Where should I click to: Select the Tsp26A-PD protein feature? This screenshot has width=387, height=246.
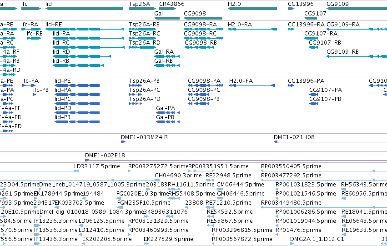click(x=136, y=104)
